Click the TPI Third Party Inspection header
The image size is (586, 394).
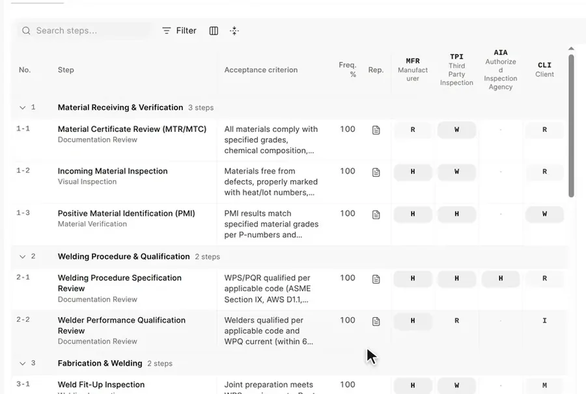(x=456, y=70)
